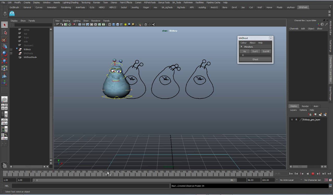333x195 pixels.
Task: Go to start of playback range
Action: (x=291, y=174)
